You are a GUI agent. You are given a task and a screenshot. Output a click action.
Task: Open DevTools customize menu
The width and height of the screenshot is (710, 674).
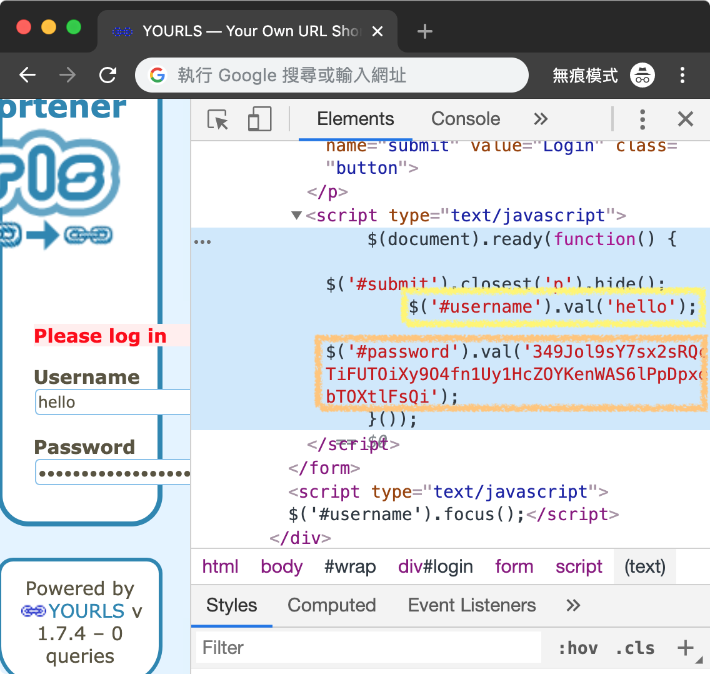(x=642, y=119)
